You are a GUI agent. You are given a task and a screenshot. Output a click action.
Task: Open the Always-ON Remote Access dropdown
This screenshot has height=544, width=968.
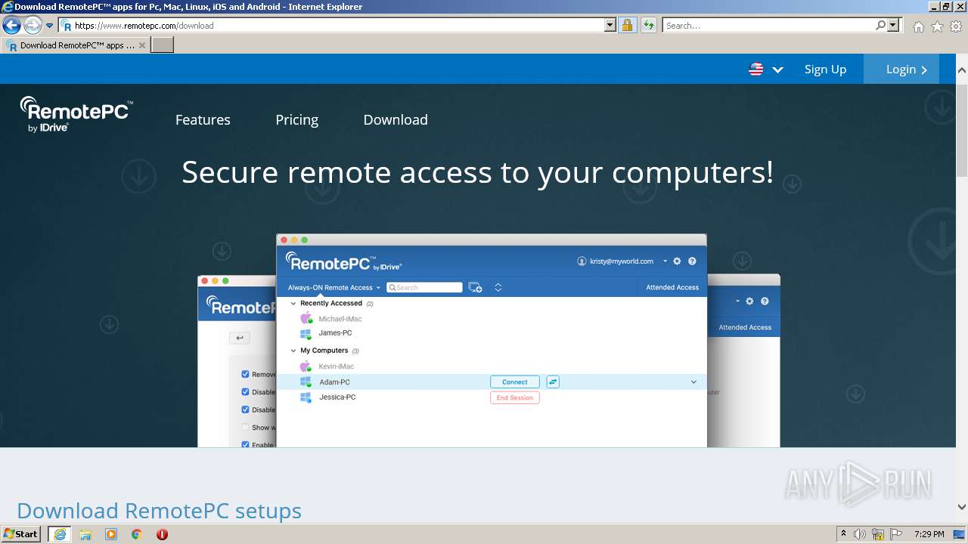[x=334, y=287]
